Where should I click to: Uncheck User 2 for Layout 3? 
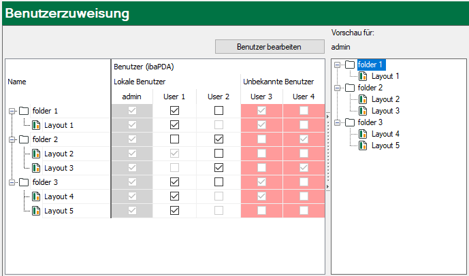click(219, 167)
